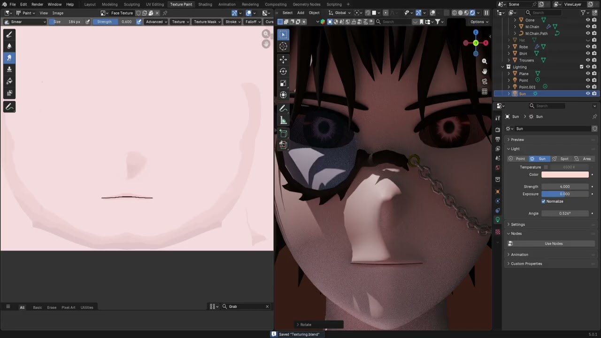Click the Select Box tool in 3D viewport
This screenshot has height=338, width=601.
point(283,34)
